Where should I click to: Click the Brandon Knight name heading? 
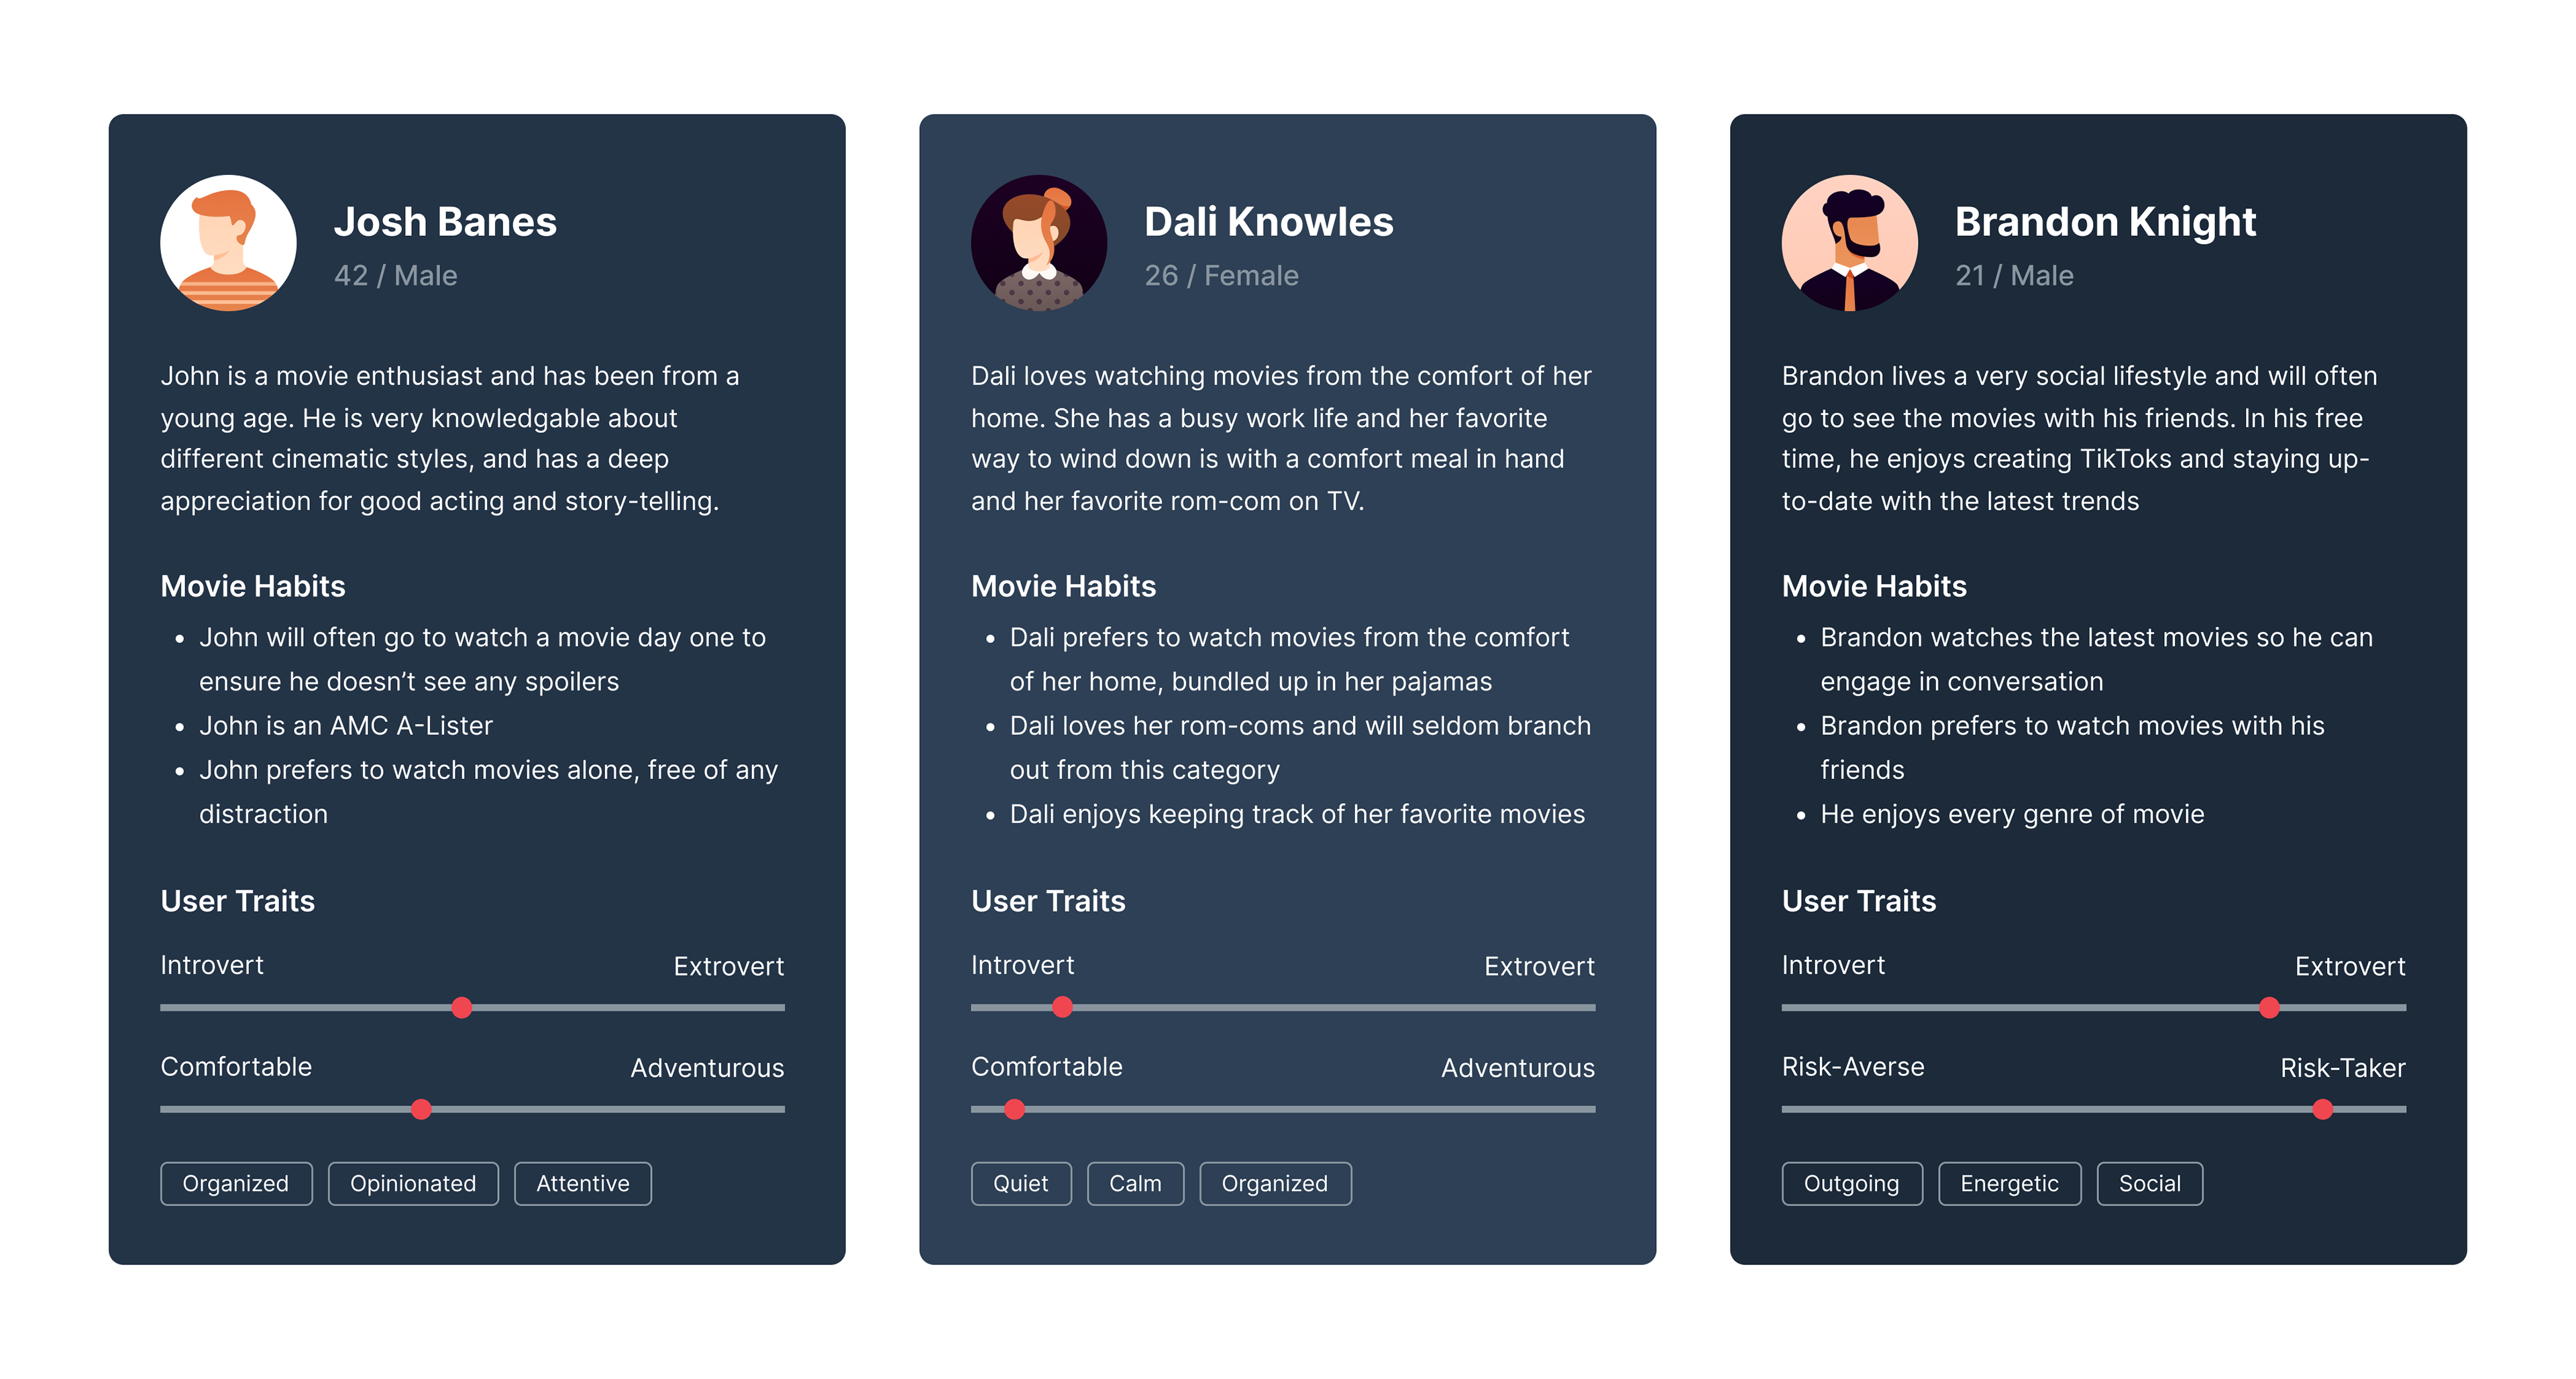[2105, 222]
